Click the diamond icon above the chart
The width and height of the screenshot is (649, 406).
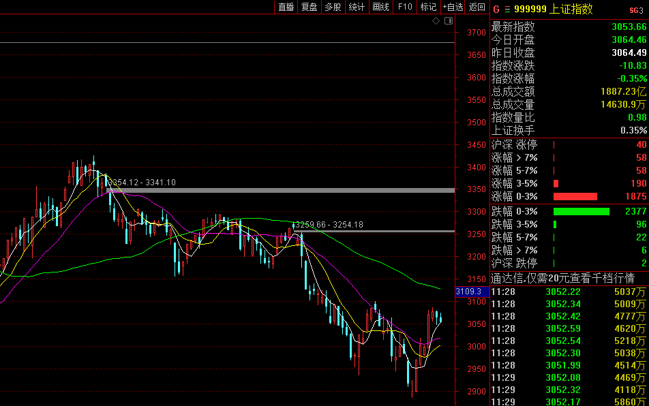(x=436, y=21)
